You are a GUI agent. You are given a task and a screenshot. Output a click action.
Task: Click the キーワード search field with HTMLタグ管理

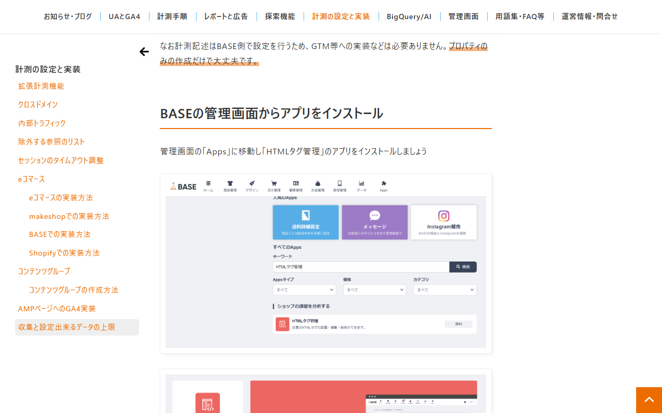(361, 267)
